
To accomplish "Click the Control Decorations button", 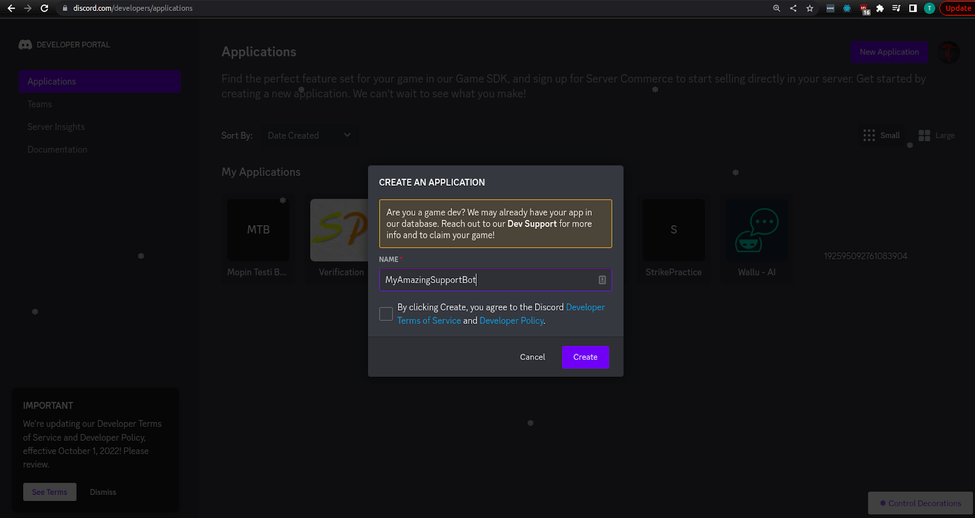I will pyautogui.click(x=920, y=503).
